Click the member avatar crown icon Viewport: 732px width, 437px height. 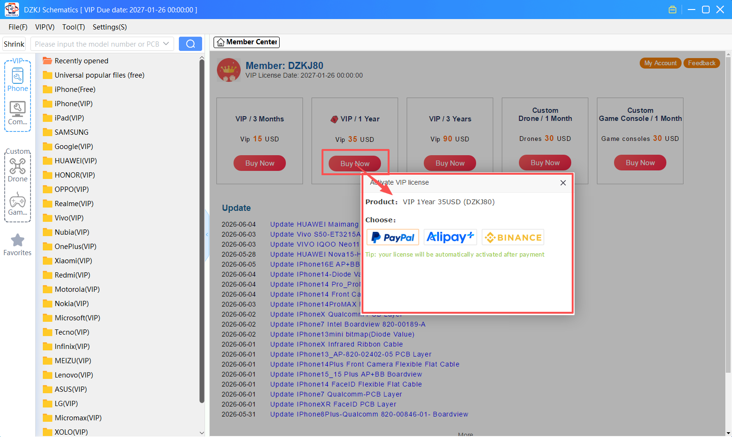[x=229, y=70]
